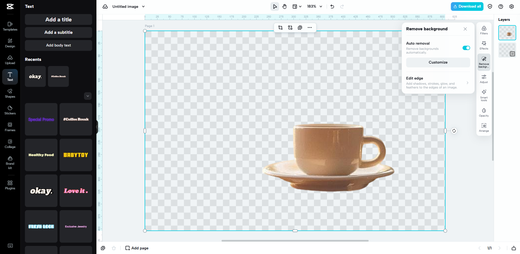This screenshot has width=520, height=254.
Task: Expand the Edit edge settings
Action: (467, 83)
